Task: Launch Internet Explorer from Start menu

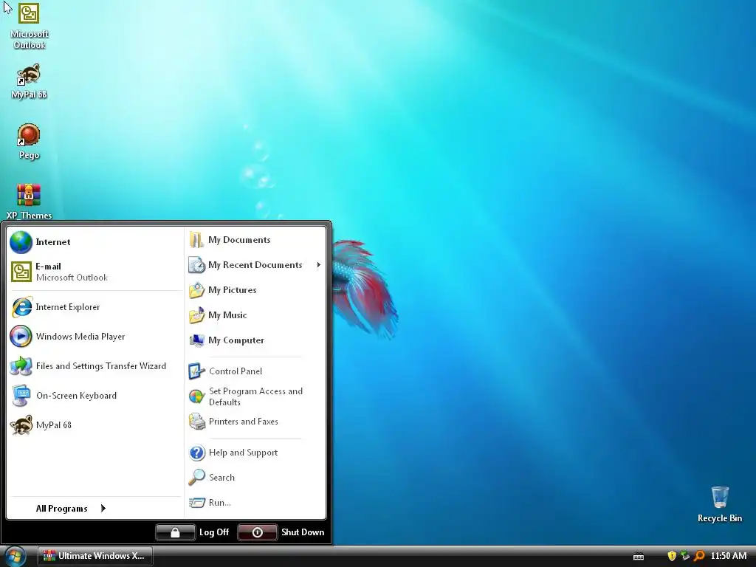Action: coord(94,307)
